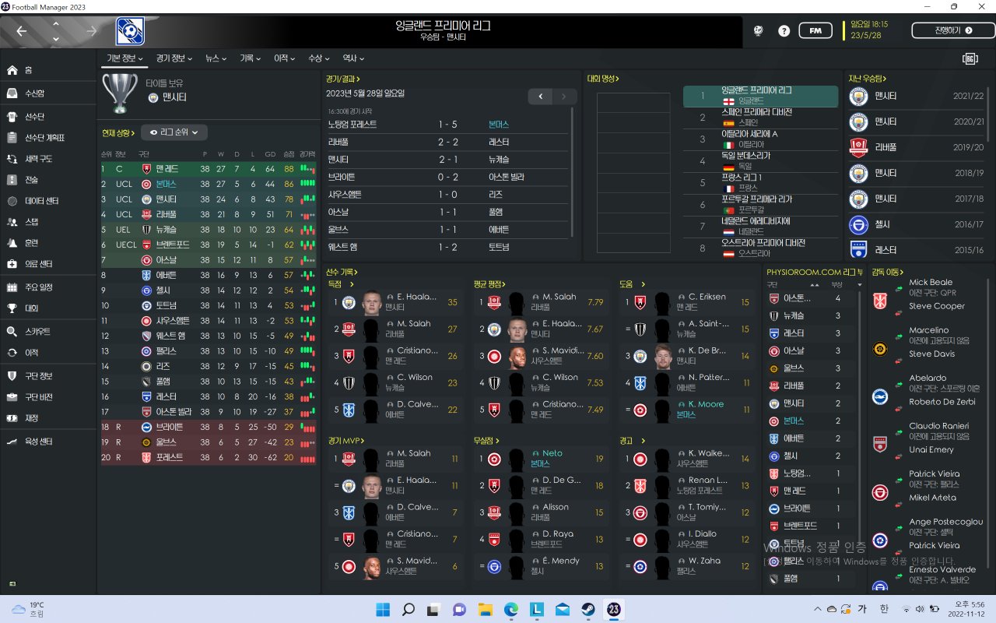This screenshot has width=996, height=623.
Task: Expand the 뉴스 tab dropdown
Action: point(217,58)
